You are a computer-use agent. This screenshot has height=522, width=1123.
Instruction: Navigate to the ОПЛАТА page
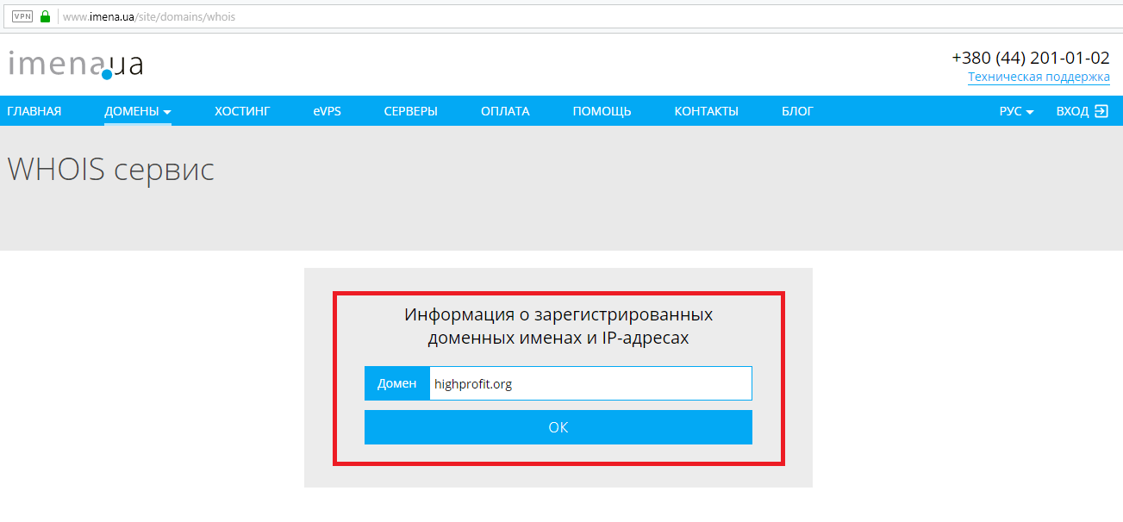[505, 111]
